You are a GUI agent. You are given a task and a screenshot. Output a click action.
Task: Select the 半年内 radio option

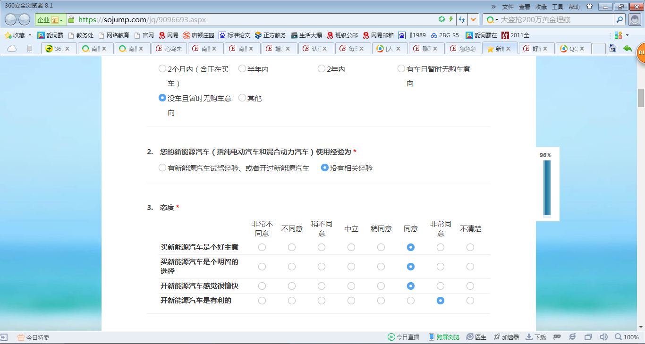click(x=242, y=69)
